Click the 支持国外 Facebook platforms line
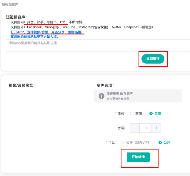 [x=82, y=27]
